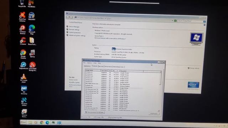Sort processes by Memory column header
228x128 pixels.
pos(115,71)
